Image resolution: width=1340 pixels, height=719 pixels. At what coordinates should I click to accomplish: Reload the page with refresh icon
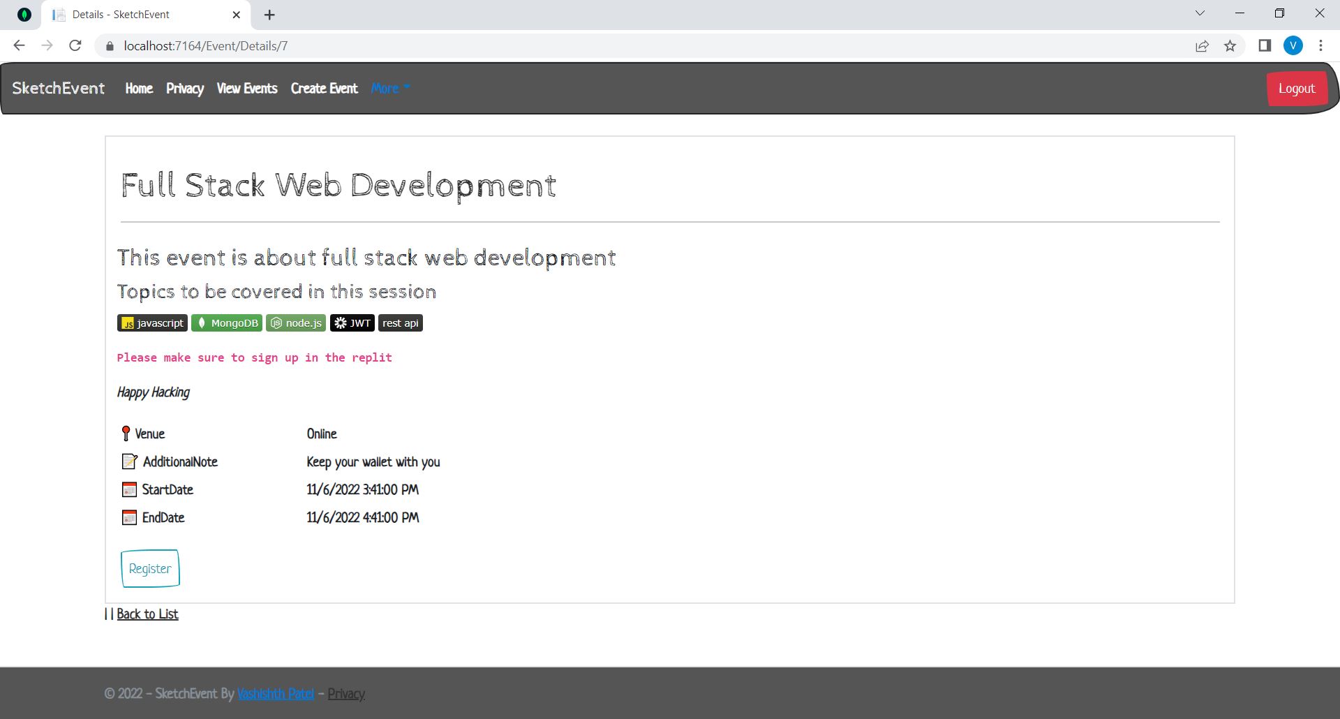75,45
